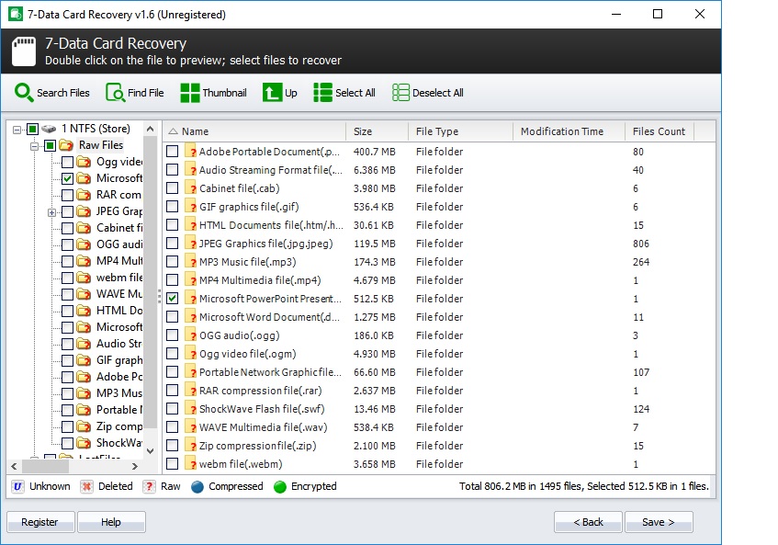Image resolution: width=778 pixels, height=545 pixels.
Task: Check the Adobe Portable Document folder
Action: (172, 152)
